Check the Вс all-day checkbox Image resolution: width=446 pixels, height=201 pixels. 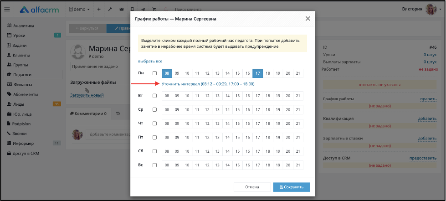[x=154, y=165]
